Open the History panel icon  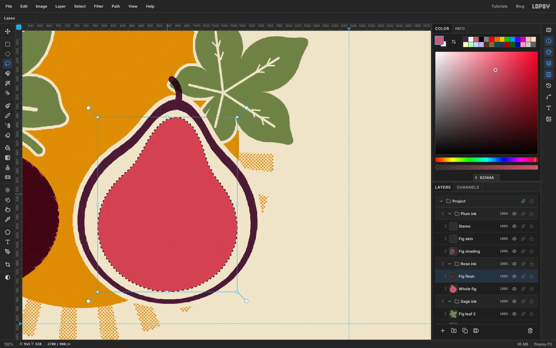tap(549, 86)
